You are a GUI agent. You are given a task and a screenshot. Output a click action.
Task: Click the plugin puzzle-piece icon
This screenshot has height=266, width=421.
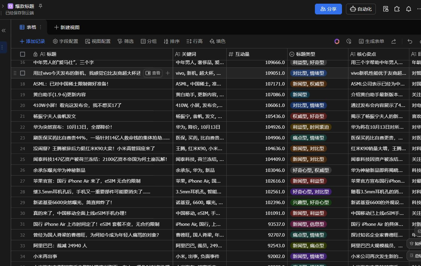coord(397,9)
